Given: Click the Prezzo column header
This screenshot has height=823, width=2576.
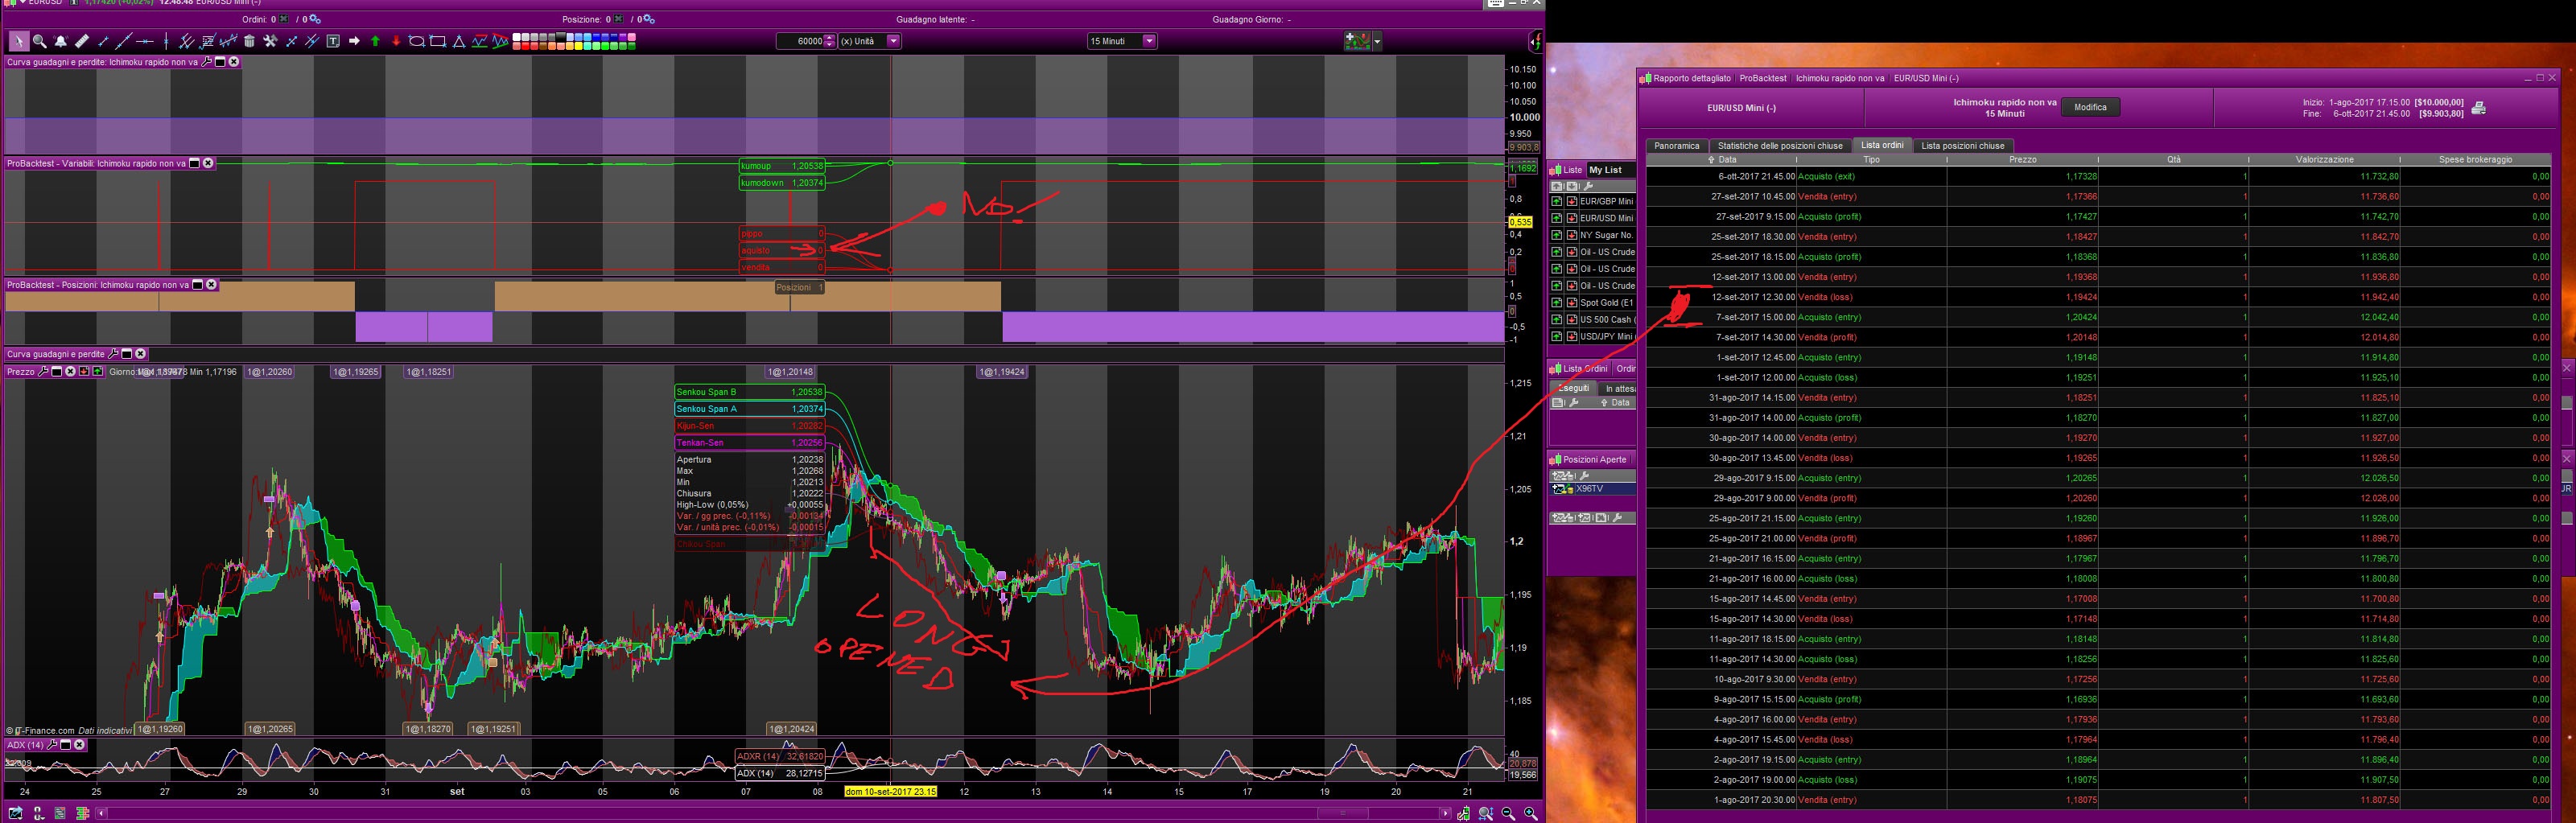Looking at the screenshot, I should click(x=2022, y=160).
